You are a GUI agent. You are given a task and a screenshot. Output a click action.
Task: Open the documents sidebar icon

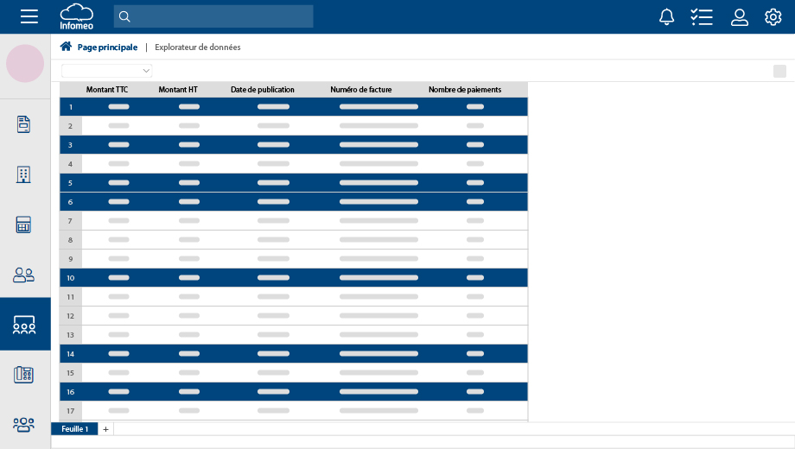pyautogui.click(x=24, y=124)
